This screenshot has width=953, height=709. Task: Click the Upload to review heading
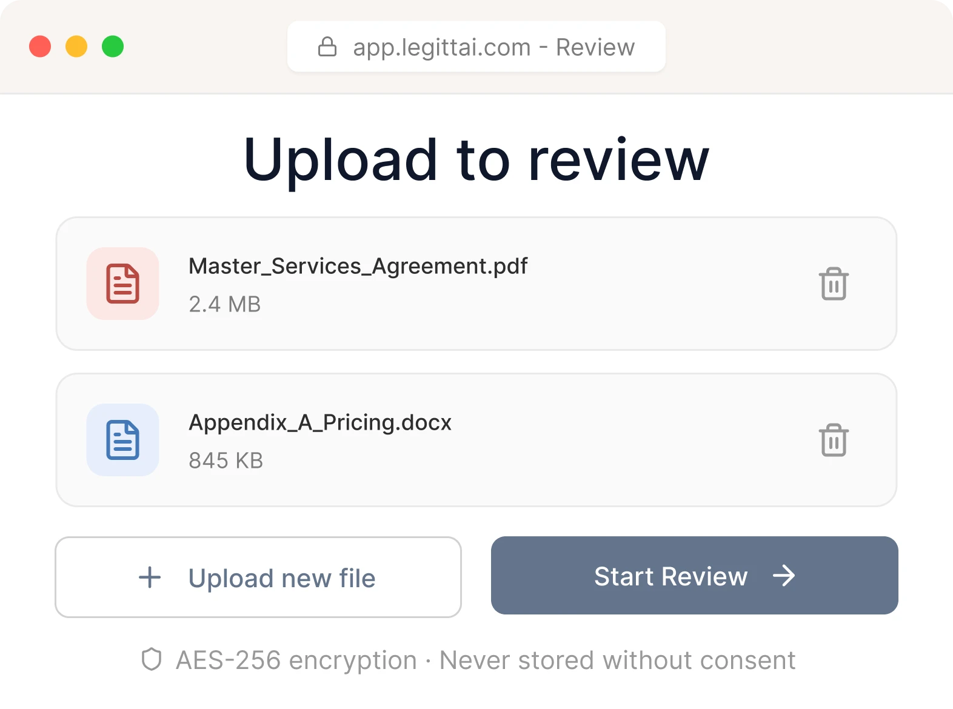[x=476, y=159]
